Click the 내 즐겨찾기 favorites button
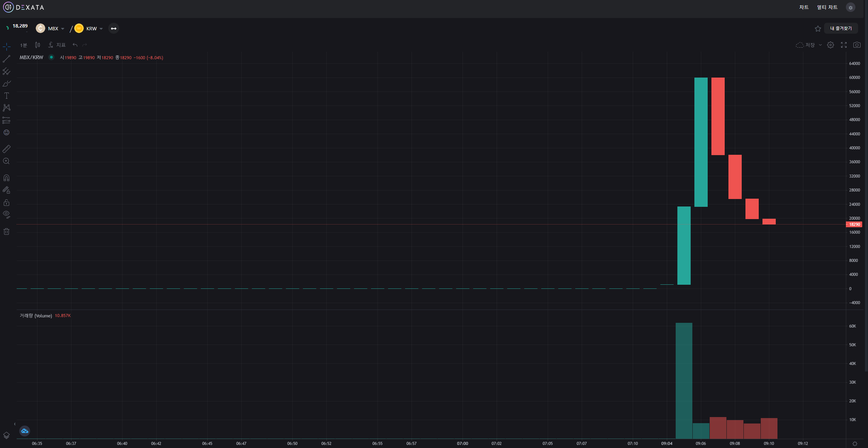This screenshot has width=868, height=448. click(841, 29)
